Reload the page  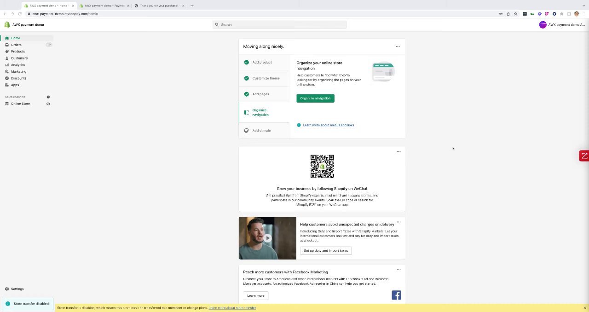click(20, 14)
